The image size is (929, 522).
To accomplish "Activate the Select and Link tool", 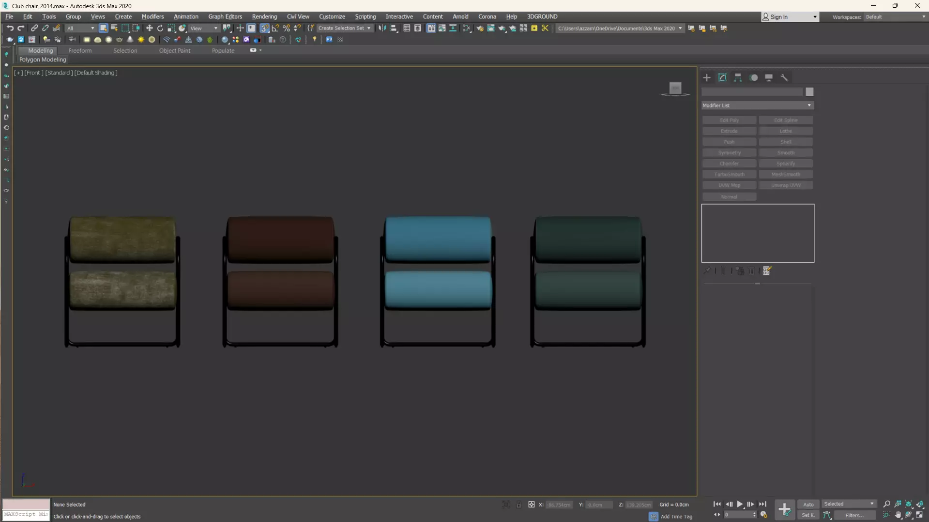I will [34, 28].
